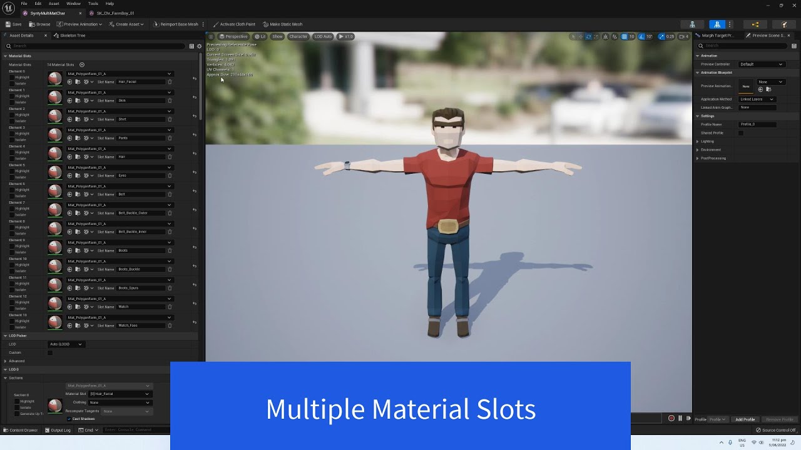Open the Tools menu
Image resolution: width=801 pixels, height=450 pixels.
pos(93,4)
